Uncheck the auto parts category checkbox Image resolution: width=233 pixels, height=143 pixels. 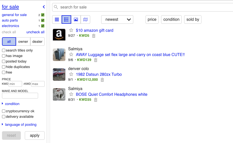[43, 20]
